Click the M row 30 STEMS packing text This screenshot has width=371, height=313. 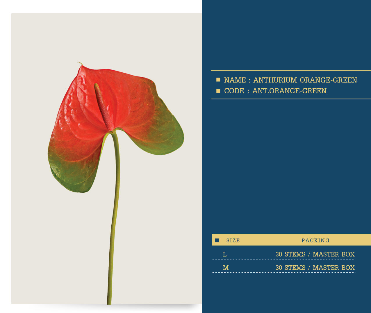tap(315, 268)
